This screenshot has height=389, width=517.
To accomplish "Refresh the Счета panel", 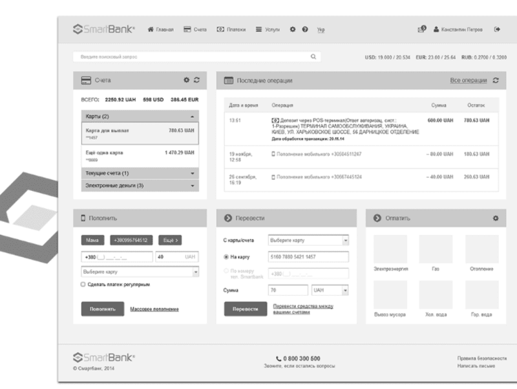I will pos(197,80).
